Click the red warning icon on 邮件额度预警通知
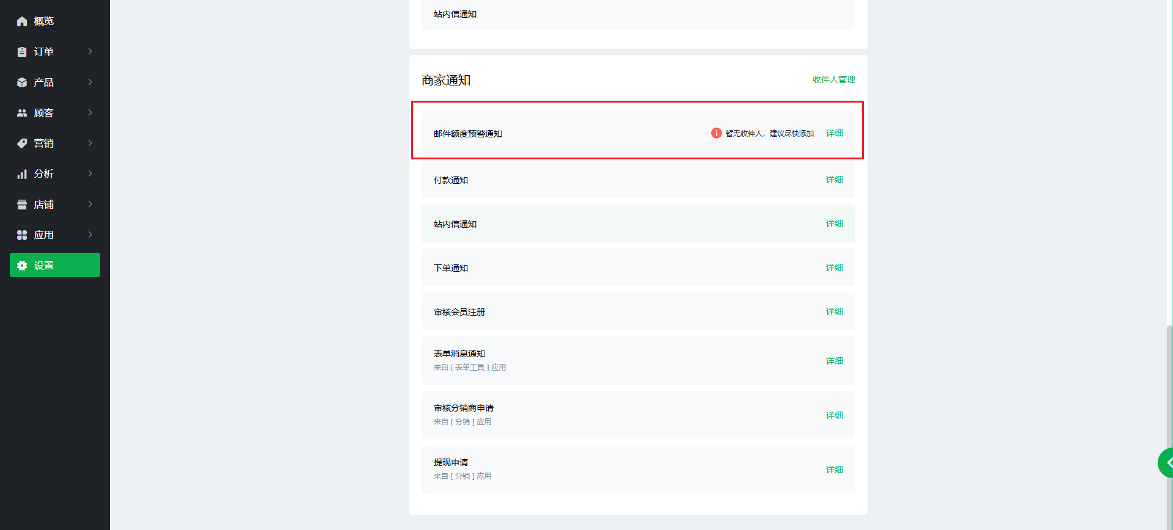Image resolution: width=1173 pixels, height=530 pixels. (x=716, y=133)
